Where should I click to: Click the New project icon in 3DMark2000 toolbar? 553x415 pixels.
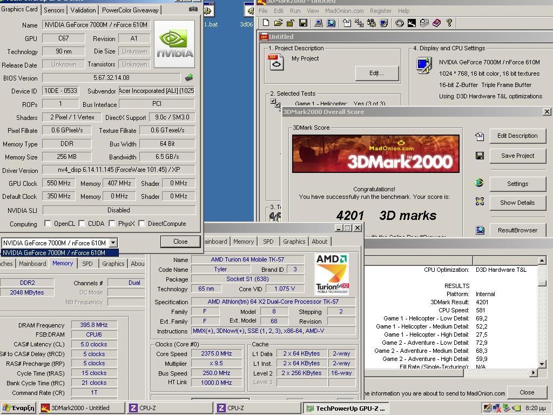pyautogui.click(x=266, y=23)
